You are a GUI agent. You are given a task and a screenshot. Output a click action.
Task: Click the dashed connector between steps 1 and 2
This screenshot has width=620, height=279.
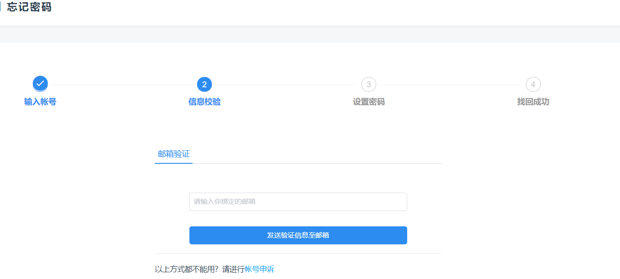(122, 85)
